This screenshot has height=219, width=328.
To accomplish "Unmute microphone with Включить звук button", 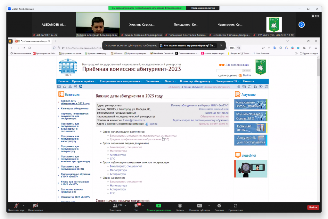I will click(16, 207).
